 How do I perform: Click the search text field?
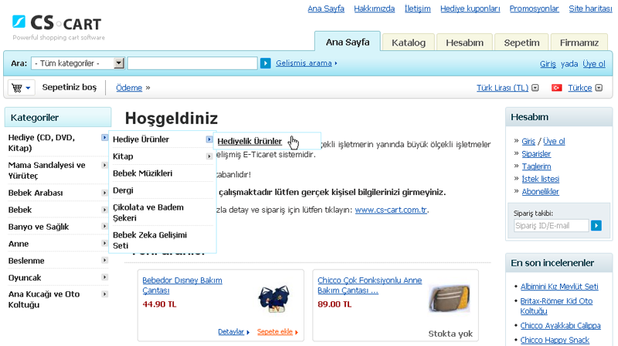[192, 63]
